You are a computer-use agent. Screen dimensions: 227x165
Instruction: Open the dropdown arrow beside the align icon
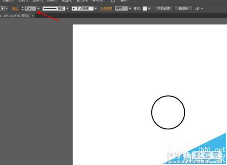(x=202, y=9)
